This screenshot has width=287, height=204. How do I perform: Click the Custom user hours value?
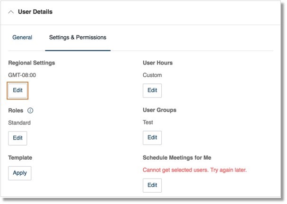152,75
